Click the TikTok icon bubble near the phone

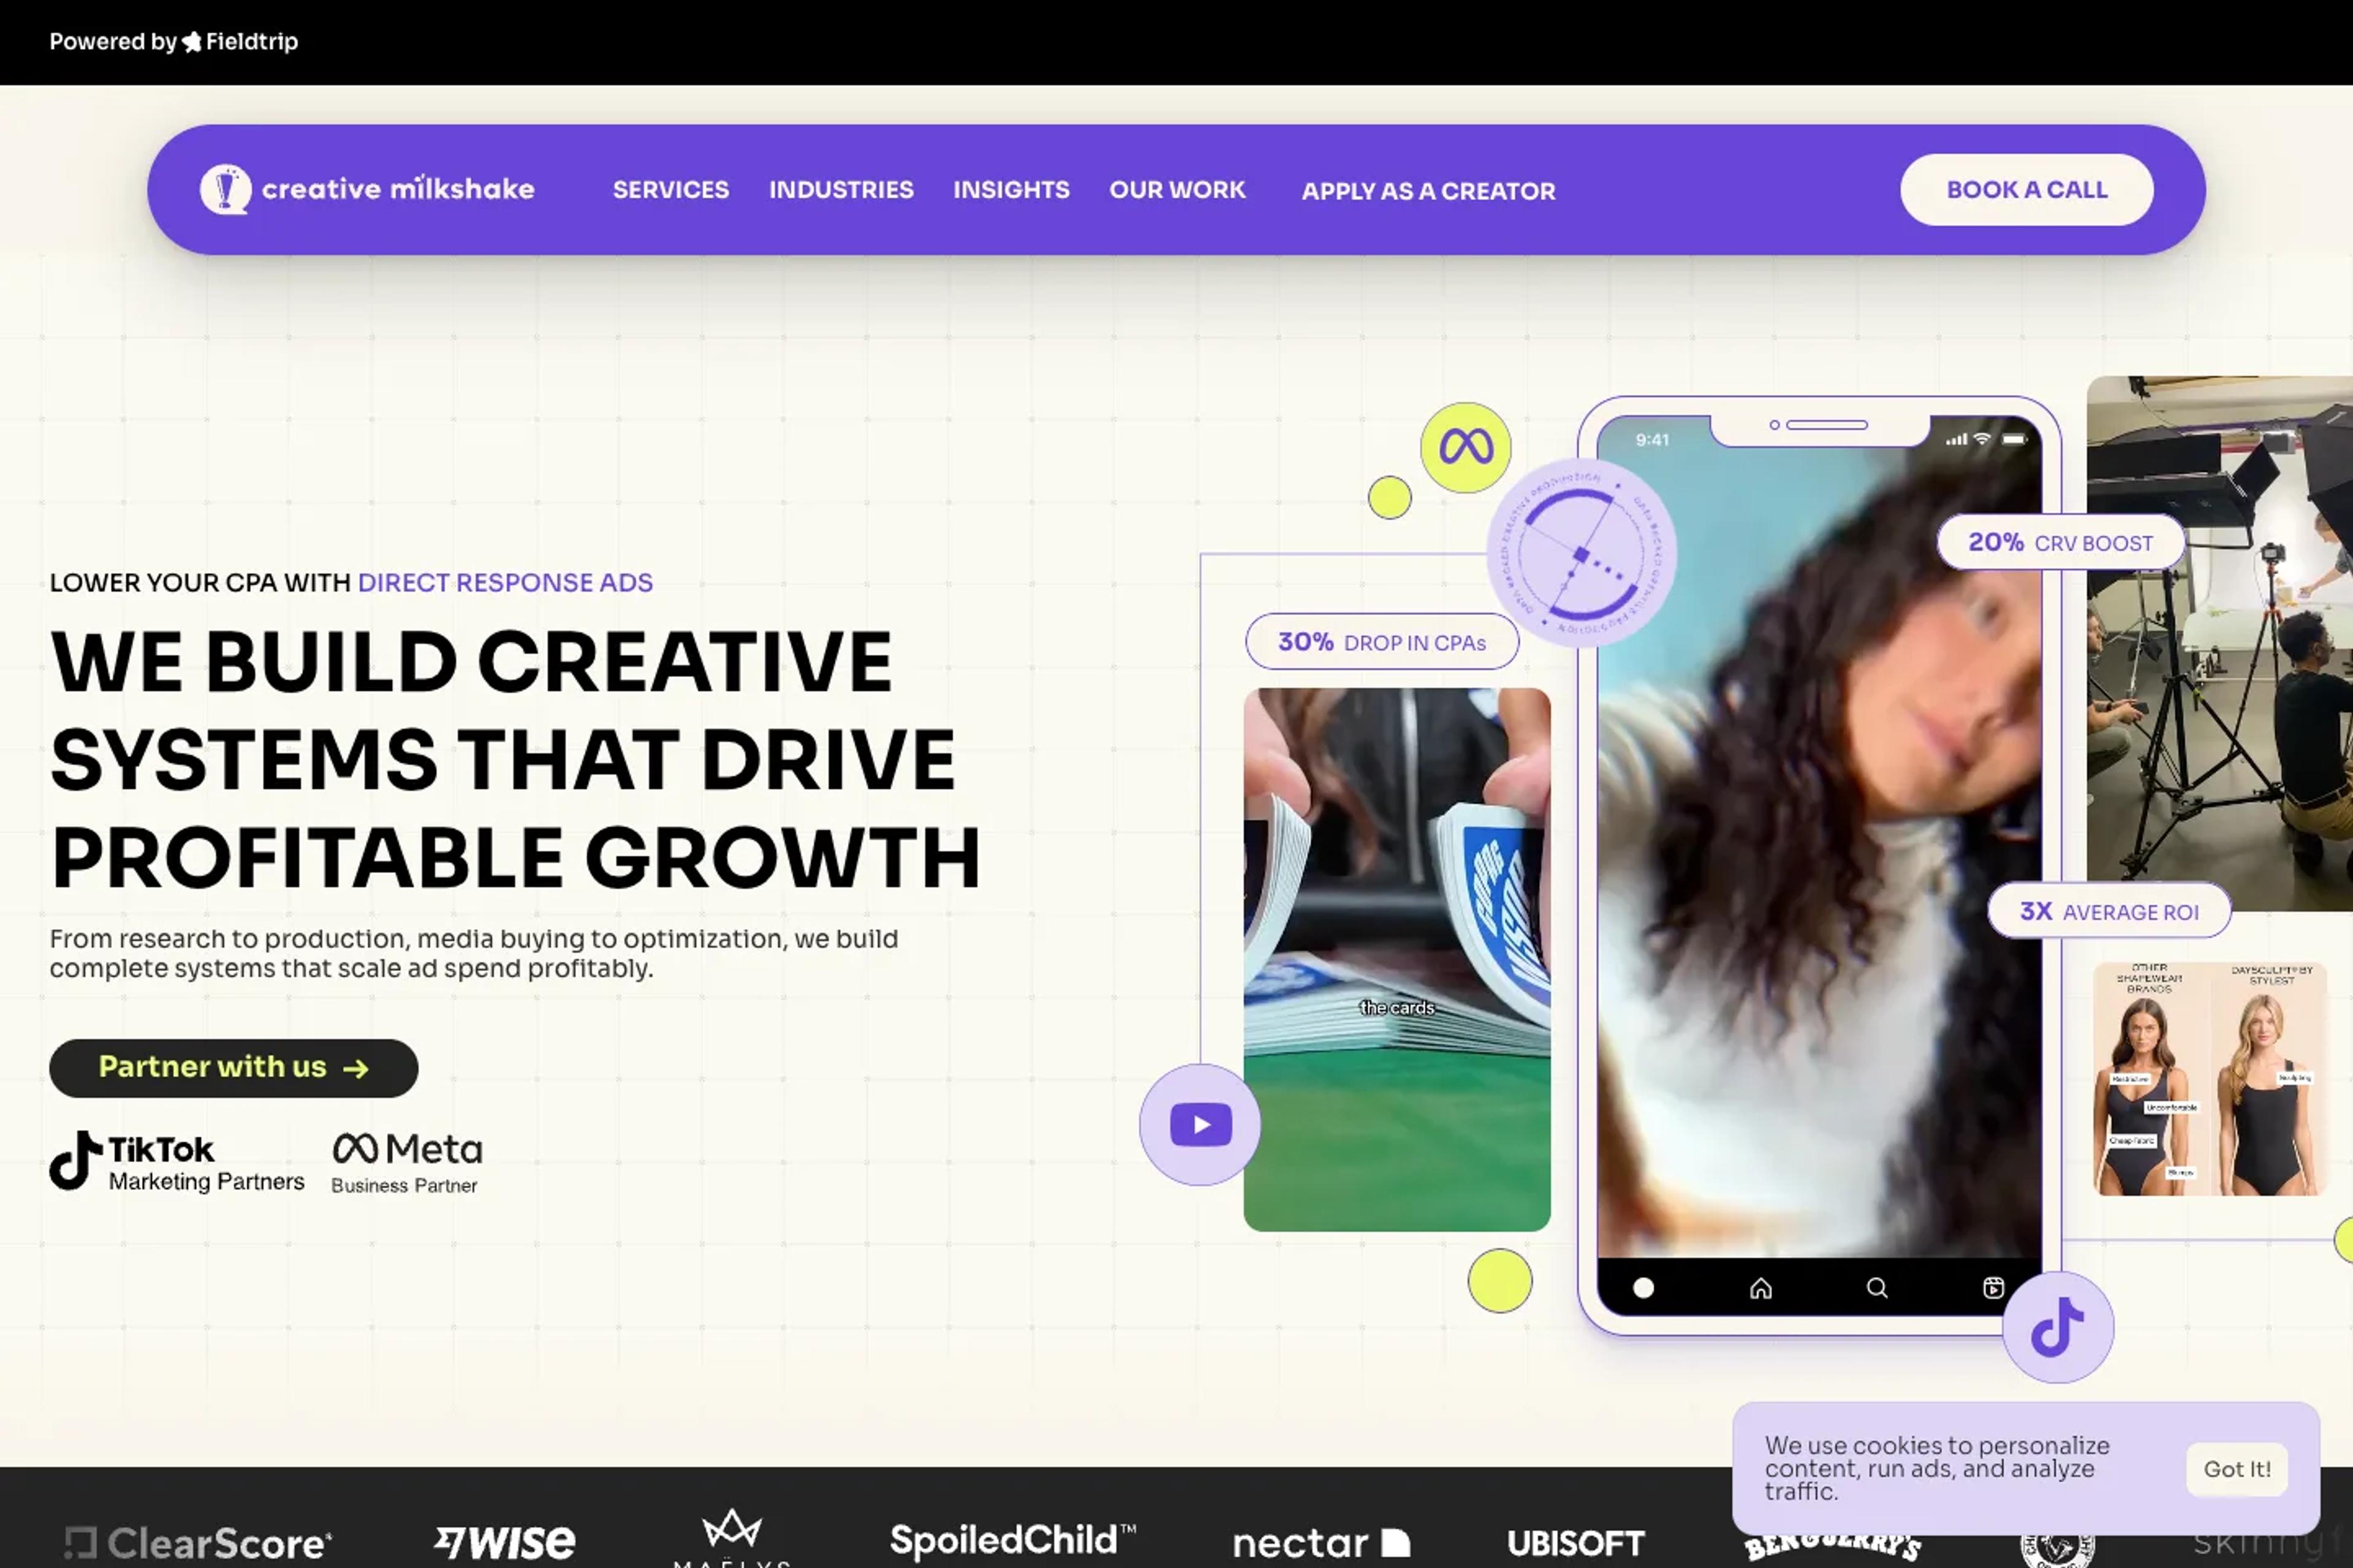pyautogui.click(x=2058, y=1328)
